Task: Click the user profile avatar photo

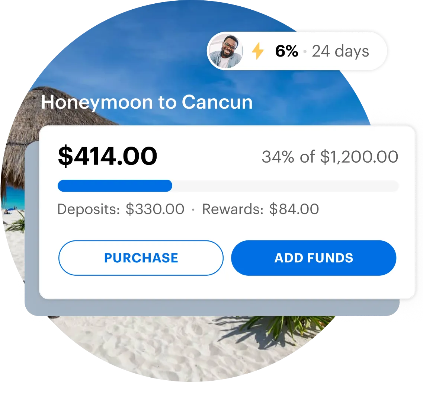Action: (226, 51)
